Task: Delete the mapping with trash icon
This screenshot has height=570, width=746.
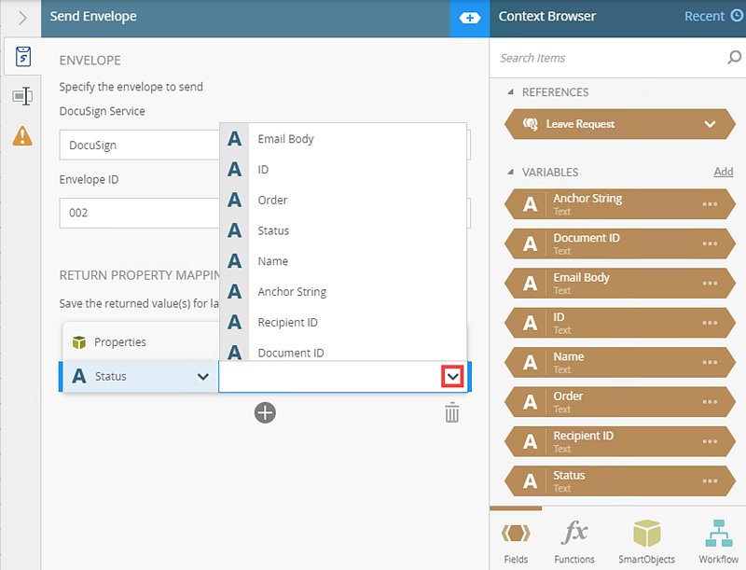Action: click(x=452, y=412)
